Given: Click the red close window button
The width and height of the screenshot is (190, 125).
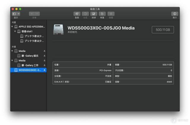Looking at the screenshot, I should point(13,9).
